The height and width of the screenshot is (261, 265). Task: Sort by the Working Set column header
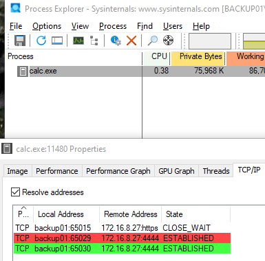[x=246, y=56]
